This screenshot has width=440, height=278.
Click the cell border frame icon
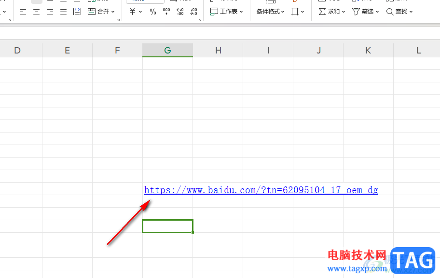pyautogui.click(x=295, y=12)
